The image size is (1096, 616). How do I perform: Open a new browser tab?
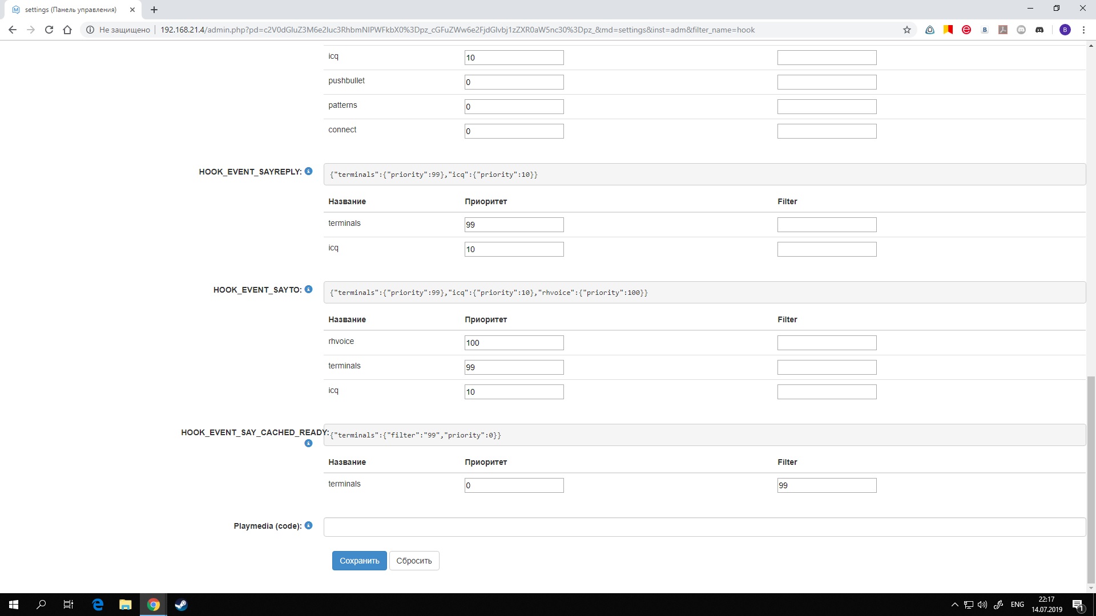[x=154, y=10]
